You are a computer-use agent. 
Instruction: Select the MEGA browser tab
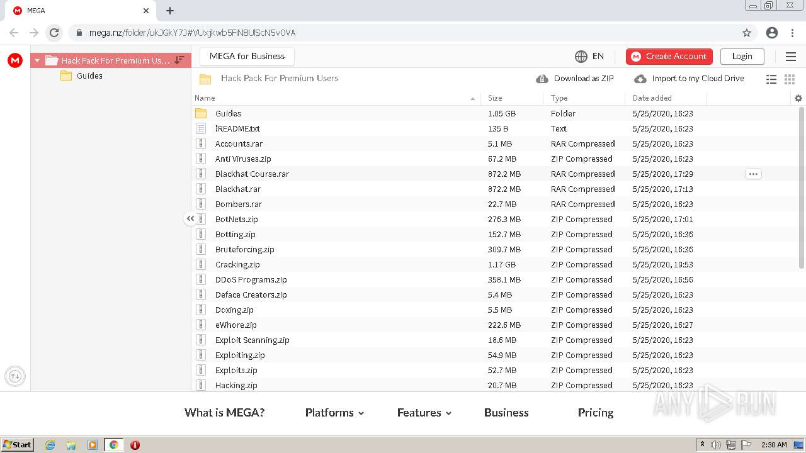81,11
